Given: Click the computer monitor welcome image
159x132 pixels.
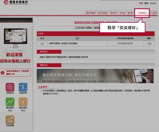Looking at the screenshot, I should tap(16, 38).
